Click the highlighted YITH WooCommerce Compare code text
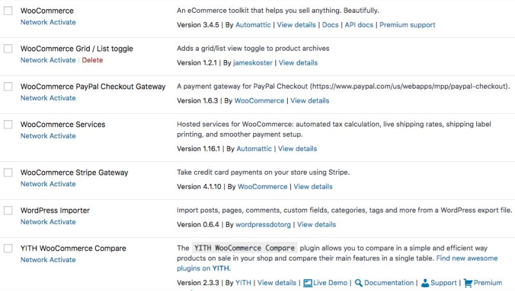Screen dimensions: 515x291 tap(245, 248)
